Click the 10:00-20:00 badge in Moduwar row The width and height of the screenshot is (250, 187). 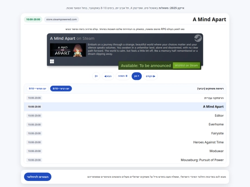point(34,151)
